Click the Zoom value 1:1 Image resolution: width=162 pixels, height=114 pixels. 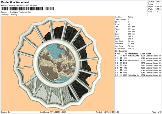(157, 11)
